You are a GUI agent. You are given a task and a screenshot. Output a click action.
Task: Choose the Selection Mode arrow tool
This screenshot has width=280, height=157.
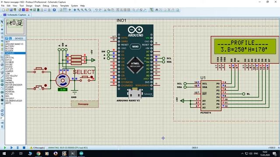[2, 22]
